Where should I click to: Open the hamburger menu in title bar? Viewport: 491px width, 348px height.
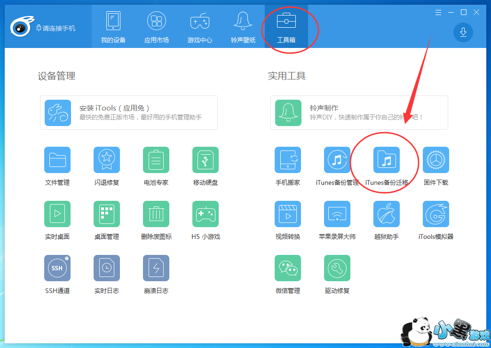tap(438, 13)
